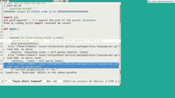Click the 'def main():' line
Viewport: 175px width, 98px height.
coord(11,29)
